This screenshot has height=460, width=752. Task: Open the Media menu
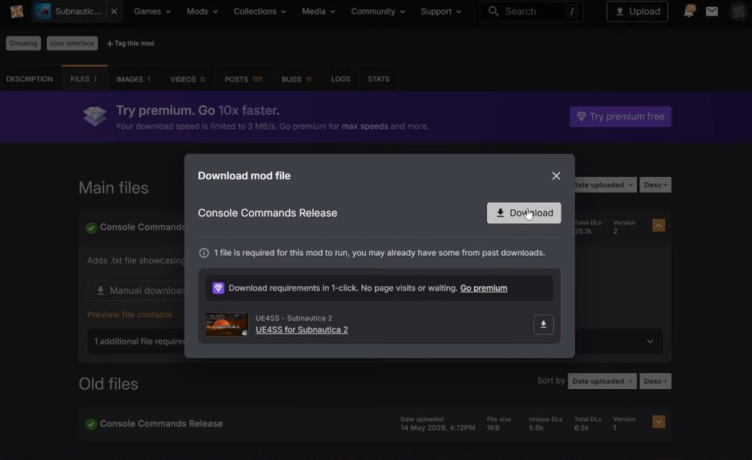[x=319, y=11]
